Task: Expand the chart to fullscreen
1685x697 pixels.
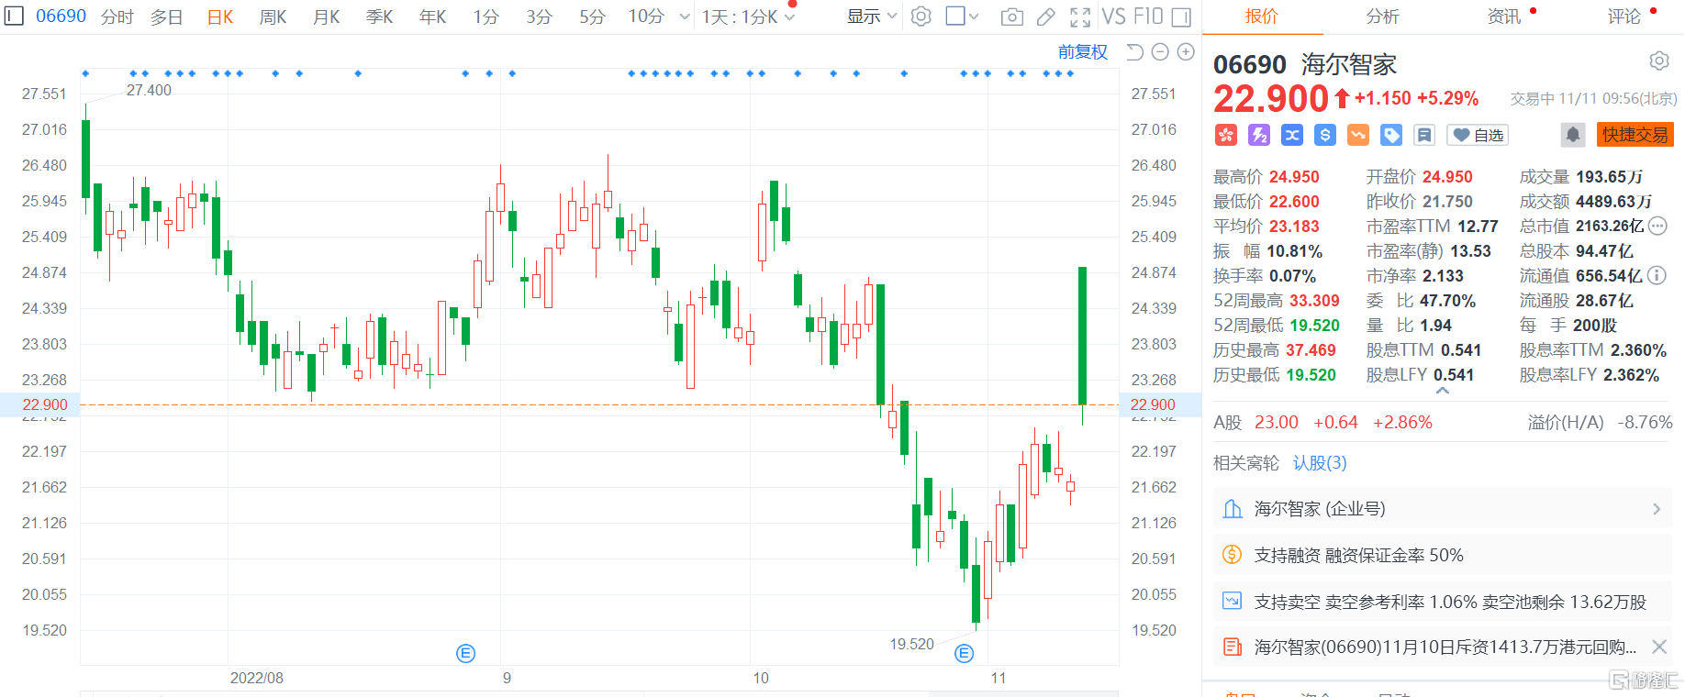Action: (x=1080, y=17)
